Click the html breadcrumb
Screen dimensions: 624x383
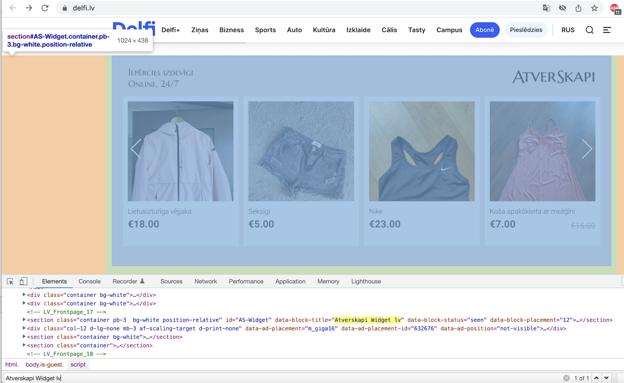tap(12, 365)
